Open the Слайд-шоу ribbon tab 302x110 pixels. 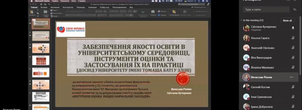point(104,7)
